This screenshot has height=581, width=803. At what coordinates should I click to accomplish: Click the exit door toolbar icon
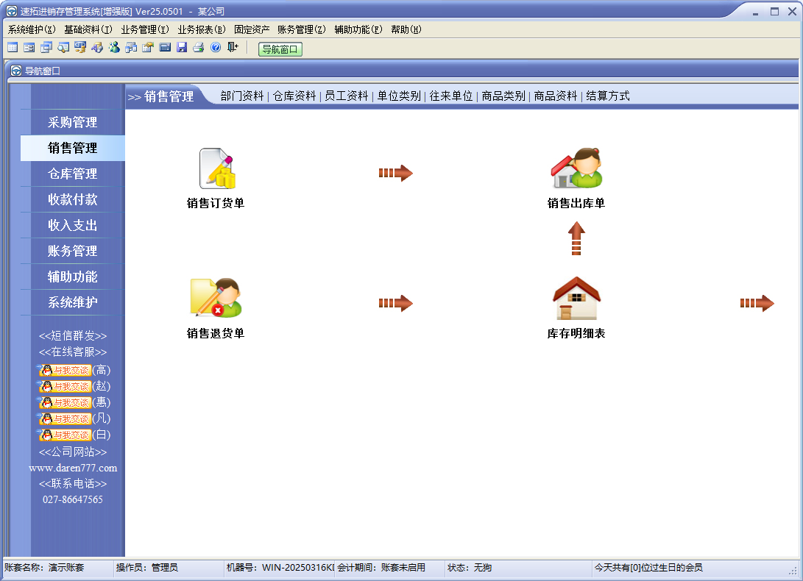pyautogui.click(x=233, y=48)
